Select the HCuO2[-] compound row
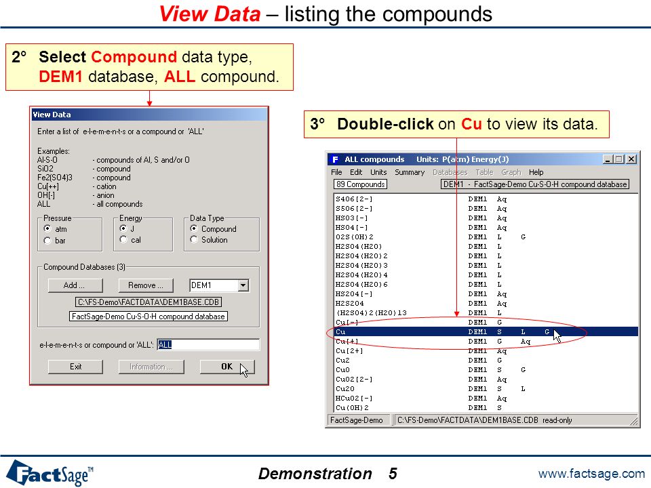The height and width of the screenshot is (488, 651). 486,399
